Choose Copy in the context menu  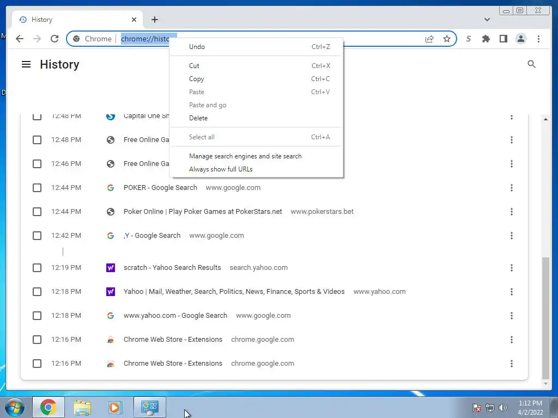coord(256,79)
